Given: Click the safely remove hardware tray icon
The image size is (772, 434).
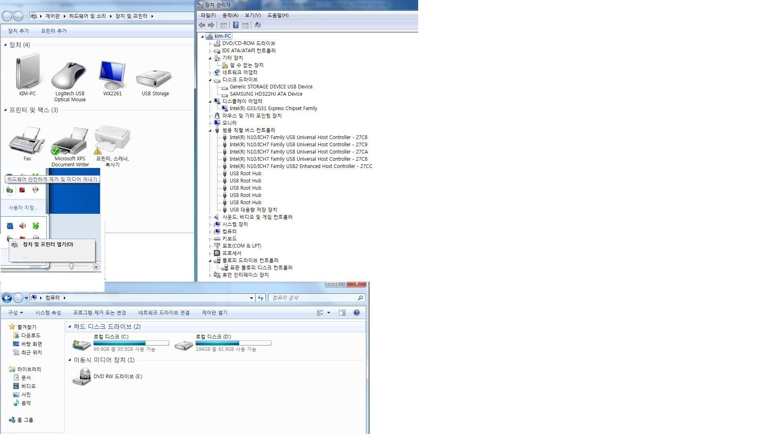Looking at the screenshot, I should pyautogui.click(x=10, y=190).
